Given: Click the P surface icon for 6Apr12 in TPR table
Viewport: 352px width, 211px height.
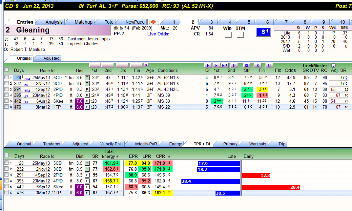Looking at the screenshot, I should [87, 187].
